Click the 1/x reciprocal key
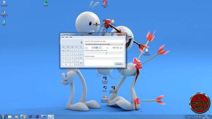This screenshot has width=212, height=119. [x=81, y=58]
